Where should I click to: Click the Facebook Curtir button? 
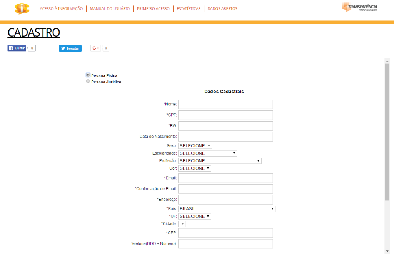(17, 48)
